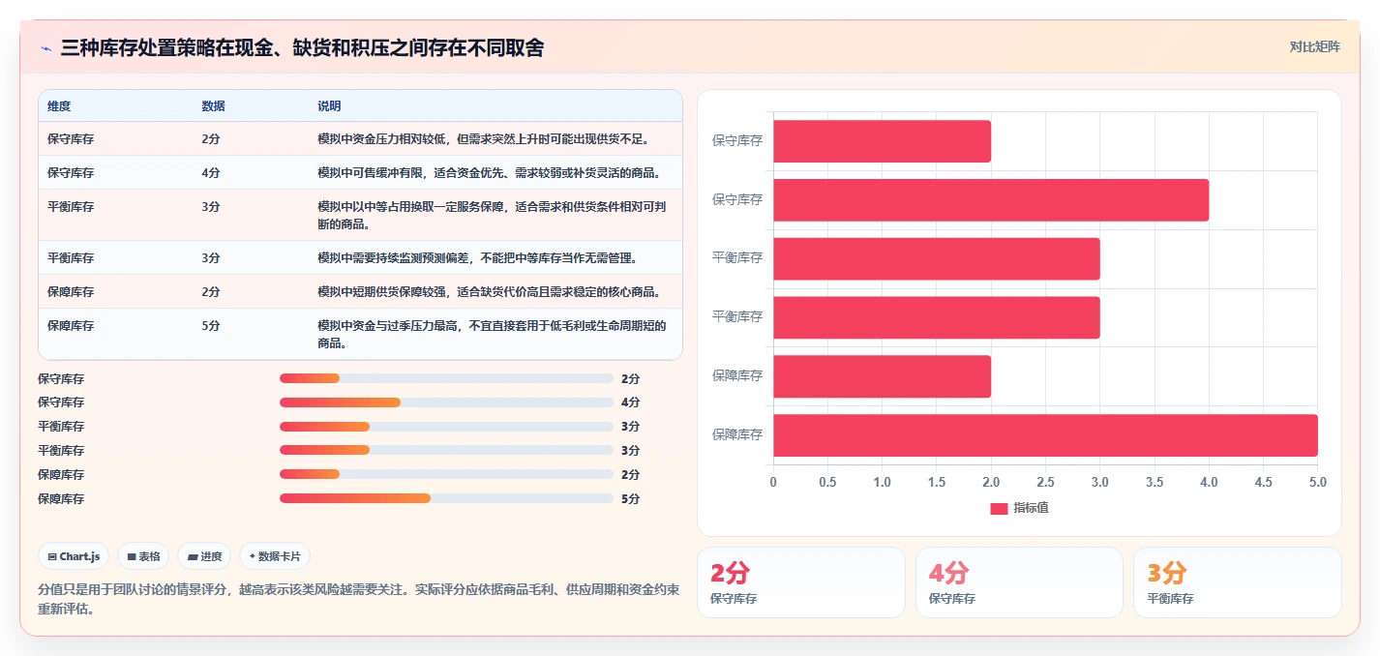Open the 2分 保守库存 data card
The image size is (1380, 656).
tap(801, 582)
